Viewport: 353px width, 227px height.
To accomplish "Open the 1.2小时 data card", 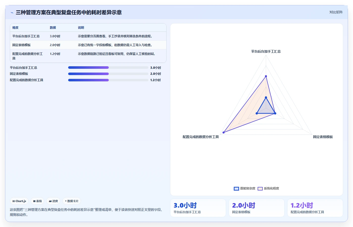I will coord(315,208).
